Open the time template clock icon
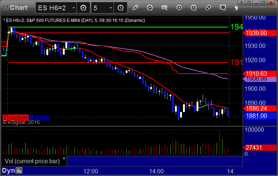This screenshot has height=176, width=278. click(121, 8)
